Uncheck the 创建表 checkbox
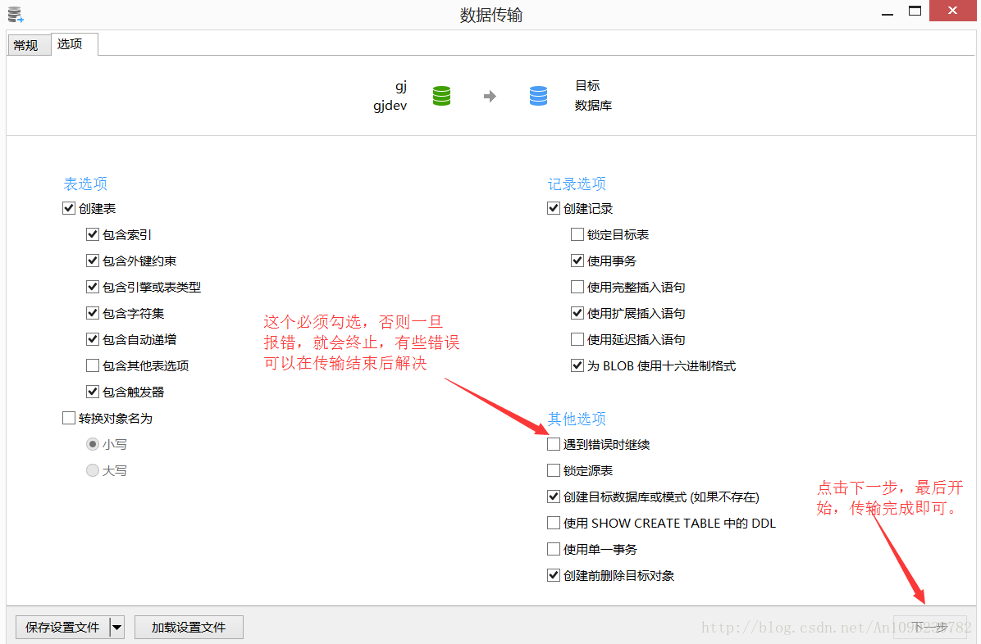Image resolution: width=981 pixels, height=644 pixels. coord(69,208)
